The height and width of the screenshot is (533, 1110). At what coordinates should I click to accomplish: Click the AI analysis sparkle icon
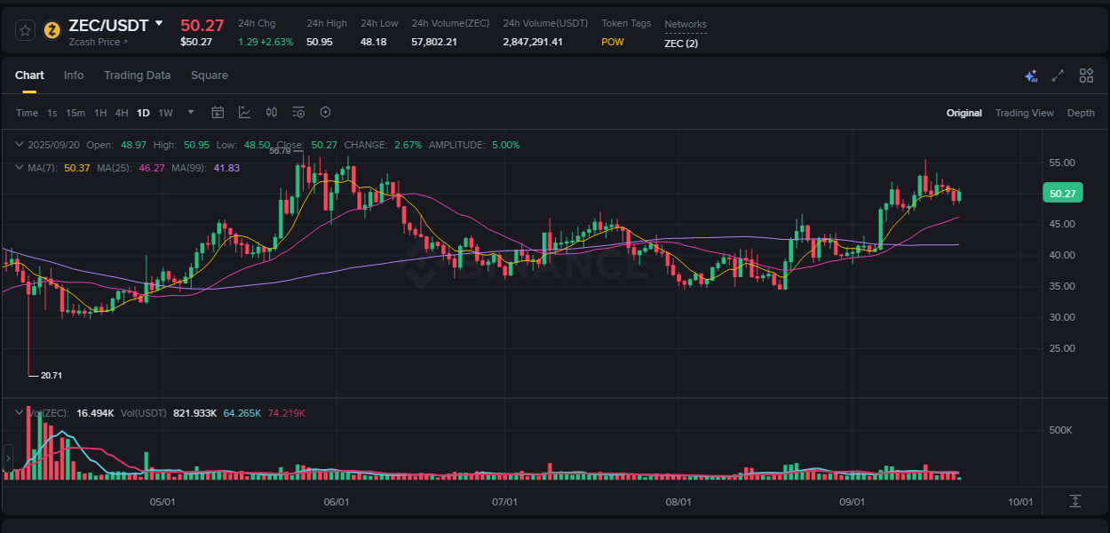pyautogui.click(x=1030, y=76)
